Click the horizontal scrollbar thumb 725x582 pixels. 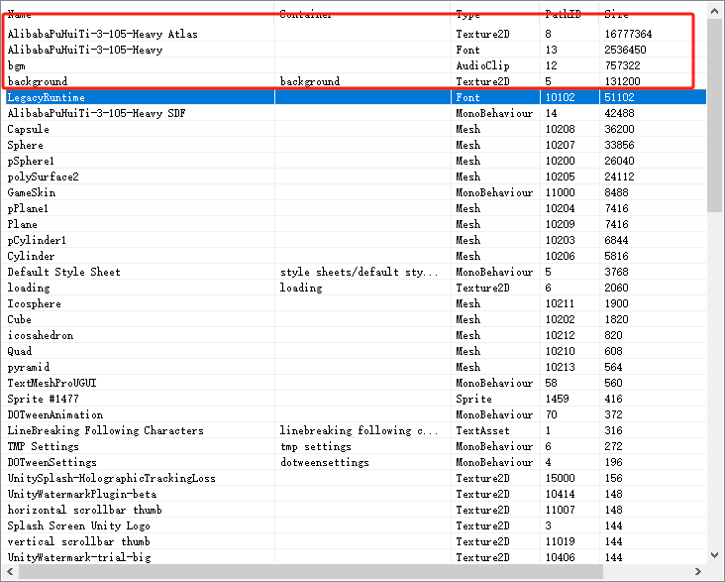click(x=310, y=571)
